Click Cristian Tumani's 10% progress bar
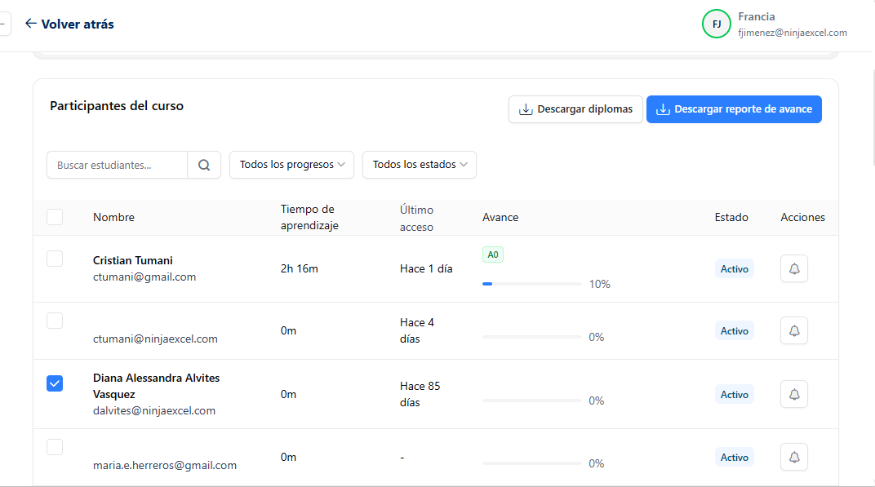 point(532,284)
